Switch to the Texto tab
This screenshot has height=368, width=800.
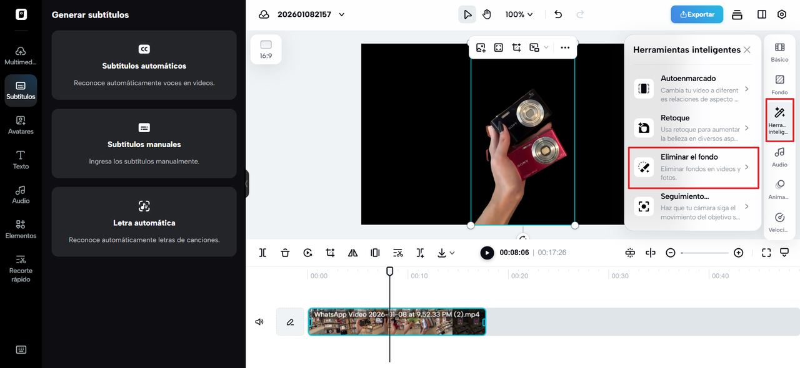click(x=21, y=159)
